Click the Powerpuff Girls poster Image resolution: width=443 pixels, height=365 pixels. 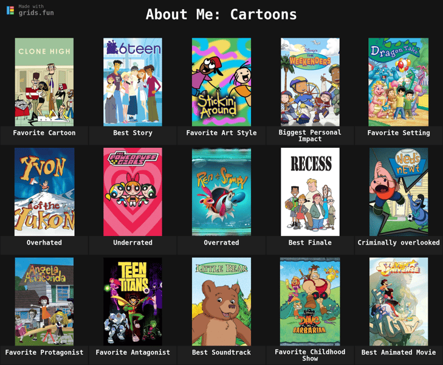133,192
